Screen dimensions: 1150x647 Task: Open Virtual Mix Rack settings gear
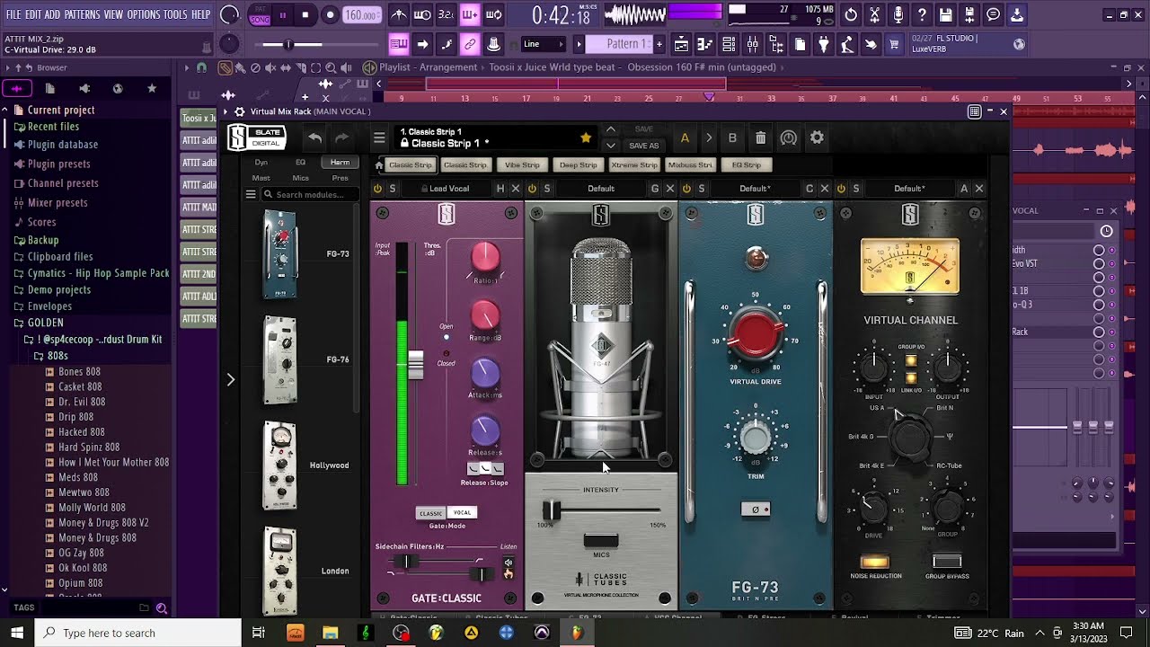[x=817, y=137]
